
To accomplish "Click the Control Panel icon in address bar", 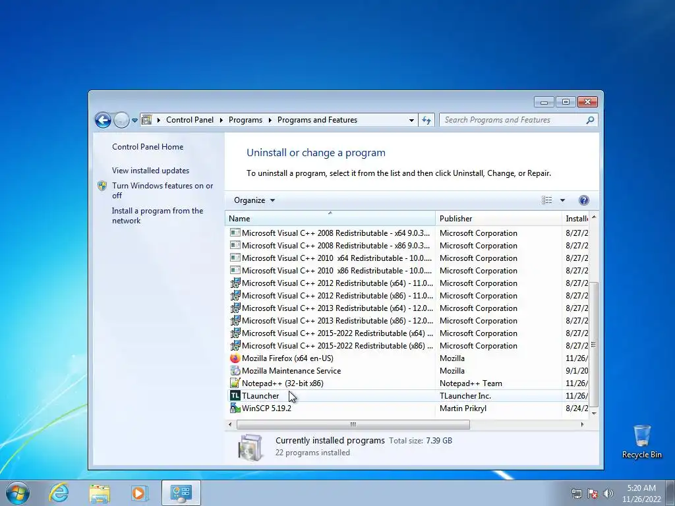I will [x=147, y=120].
